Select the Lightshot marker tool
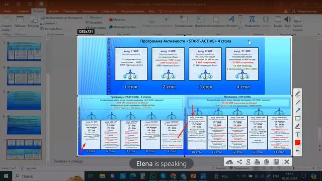Image resolution: width=322 pixels, height=181 pixels. pos(297,126)
